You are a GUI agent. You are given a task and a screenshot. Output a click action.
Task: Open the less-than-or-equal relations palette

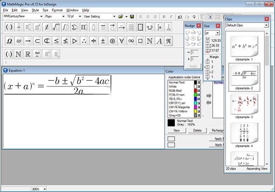(56, 41)
